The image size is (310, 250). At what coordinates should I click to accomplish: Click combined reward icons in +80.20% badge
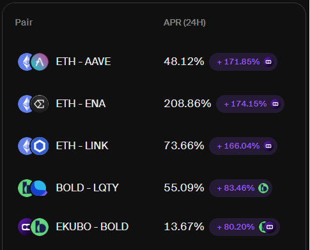click(267, 227)
